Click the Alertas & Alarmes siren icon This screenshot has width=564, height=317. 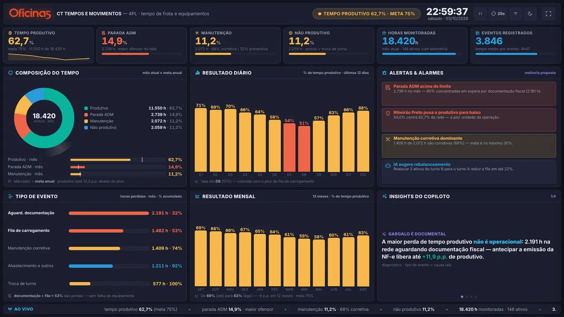(x=385, y=73)
